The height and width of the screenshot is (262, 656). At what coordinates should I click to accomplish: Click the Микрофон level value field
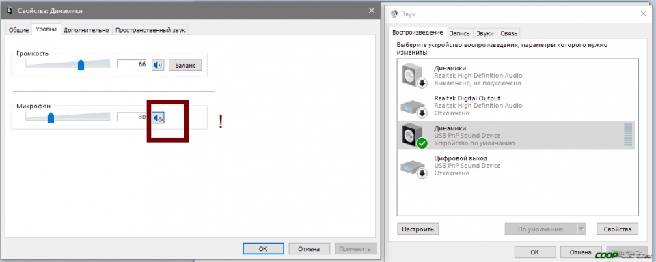[x=132, y=117]
